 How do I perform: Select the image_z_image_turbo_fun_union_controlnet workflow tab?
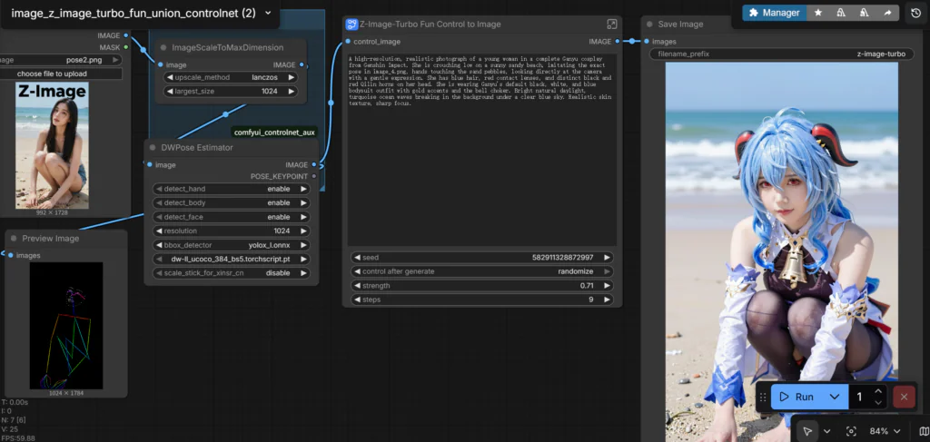pyautogui.click(x=133, y=14)
